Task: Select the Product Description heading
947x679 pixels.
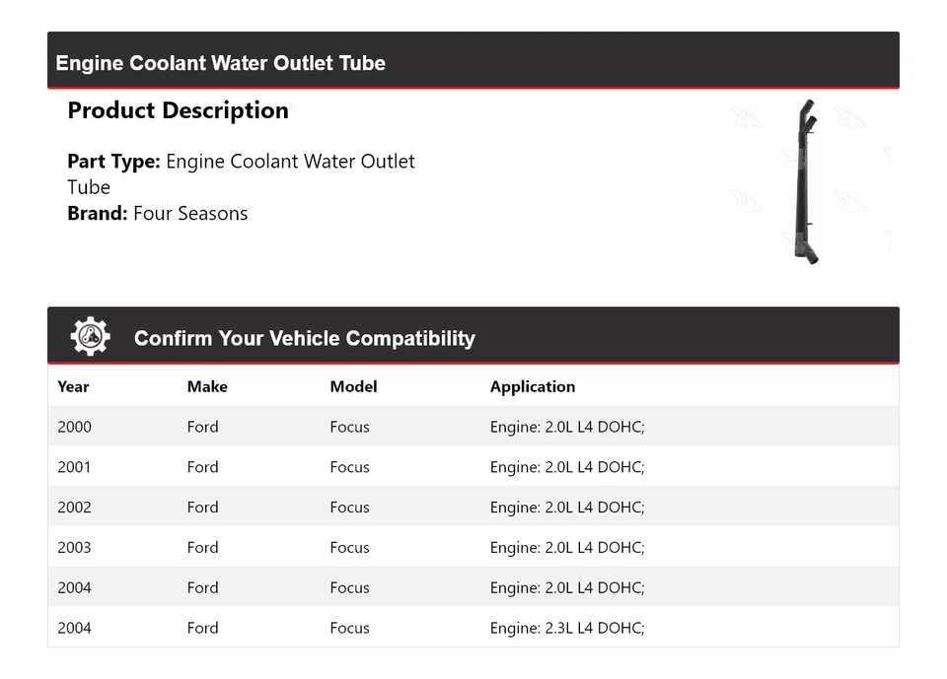Action: coord(178,110)
